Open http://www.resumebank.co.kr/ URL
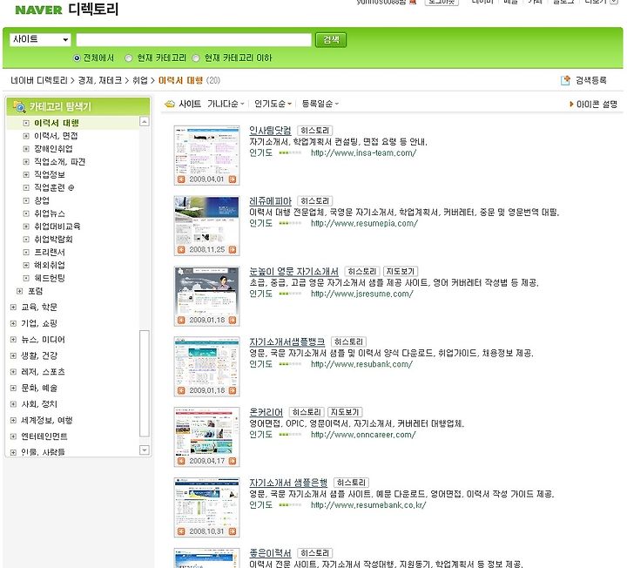The height and width of the screenshot is (568, 627). 368,505
